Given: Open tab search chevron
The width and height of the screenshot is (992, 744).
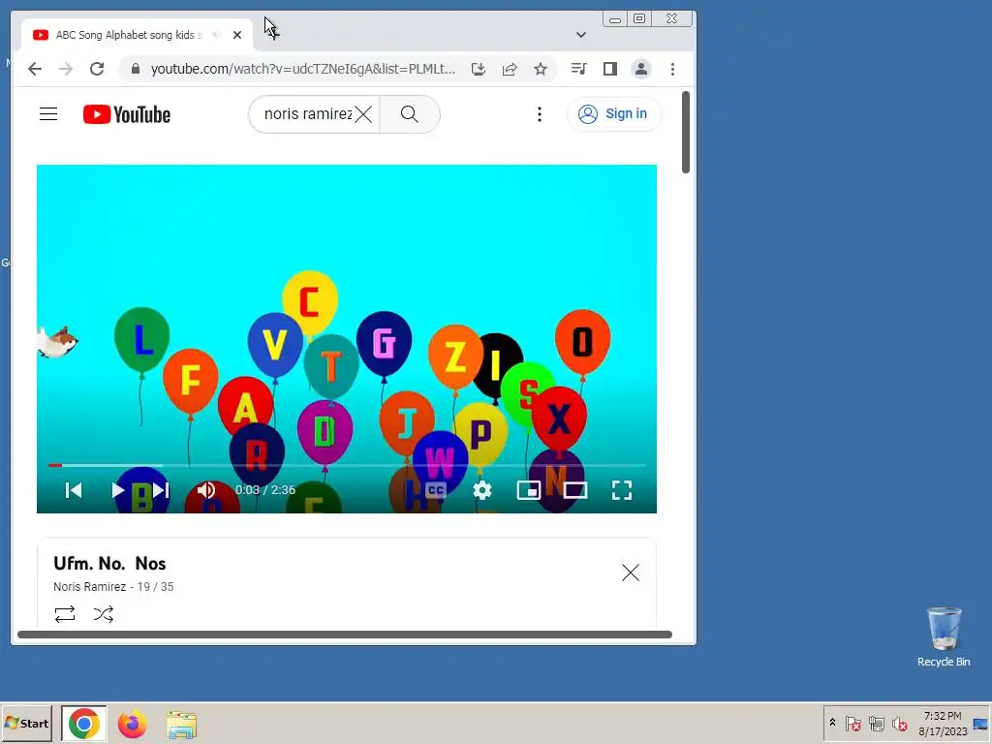Looking at the screenshot, I should click(x=581, y=35).
